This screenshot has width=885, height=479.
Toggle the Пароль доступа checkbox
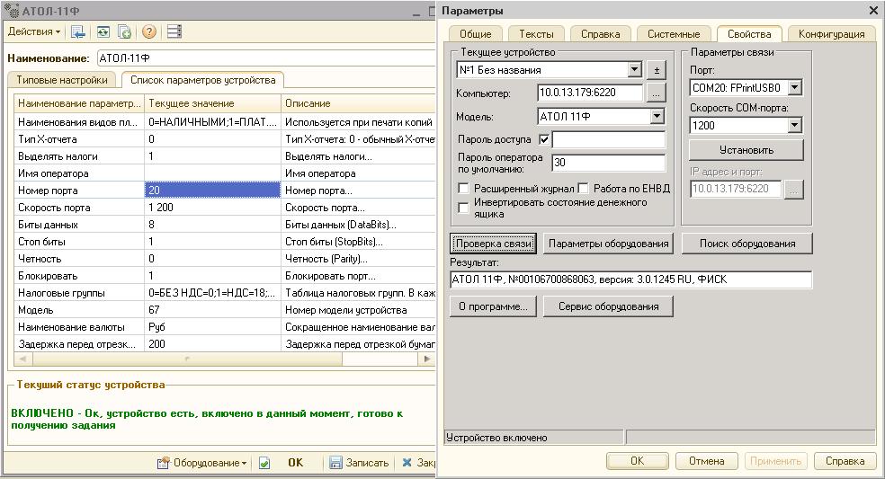(544, 139)
